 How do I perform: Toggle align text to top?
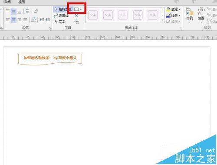tap(7, 11)
